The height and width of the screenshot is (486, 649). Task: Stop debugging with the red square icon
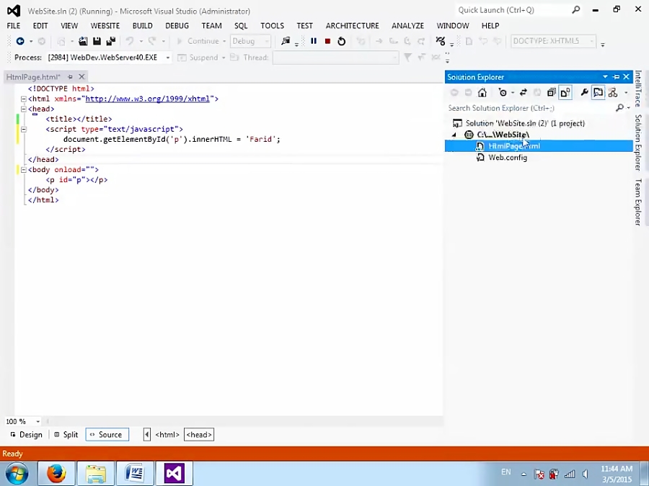tap(327, 41)
